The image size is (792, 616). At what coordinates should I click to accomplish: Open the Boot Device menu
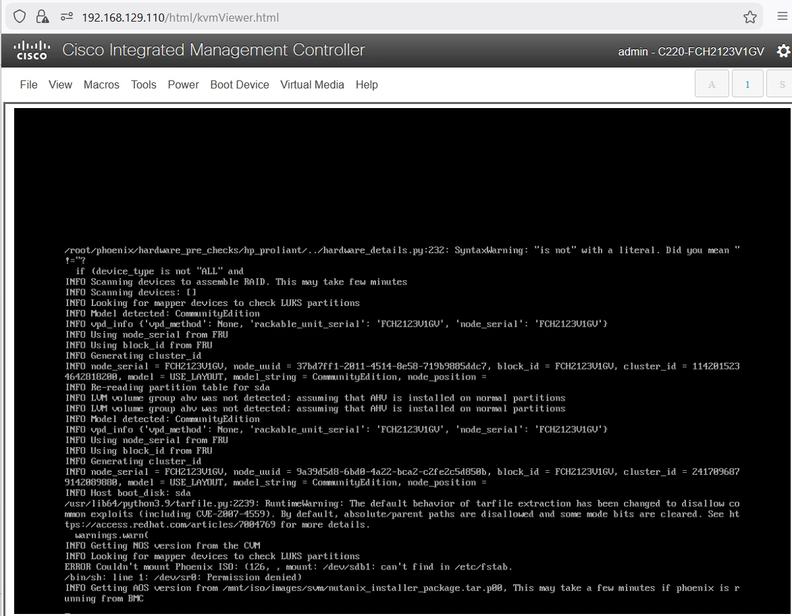(240, 84)
